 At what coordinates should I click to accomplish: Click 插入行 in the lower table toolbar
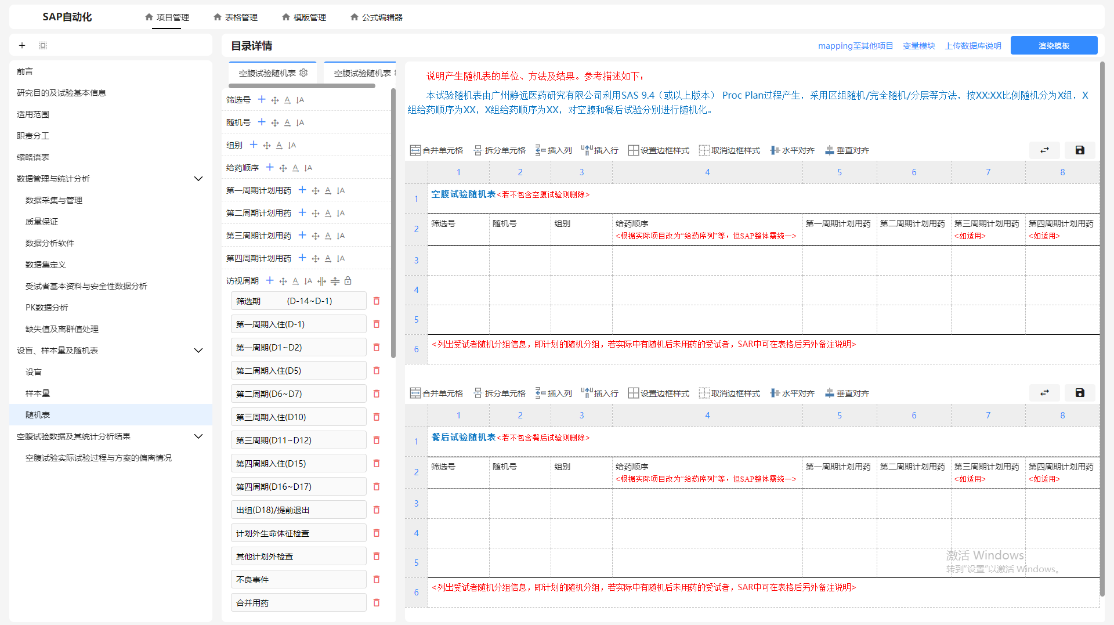[x=600, y=393]
